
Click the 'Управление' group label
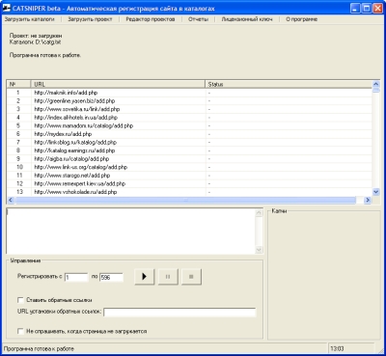pos(25,260)
